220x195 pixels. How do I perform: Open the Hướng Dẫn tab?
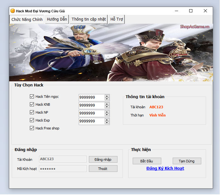pos(57,19)
